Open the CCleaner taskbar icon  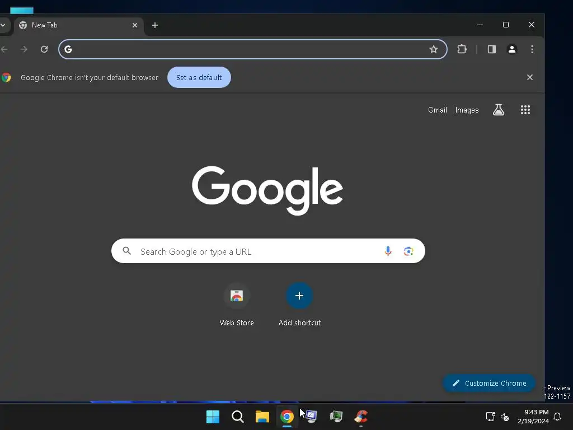pyautogui.click(x=361, y=417)
